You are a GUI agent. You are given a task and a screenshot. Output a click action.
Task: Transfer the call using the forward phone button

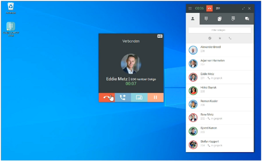pos(122,97)
